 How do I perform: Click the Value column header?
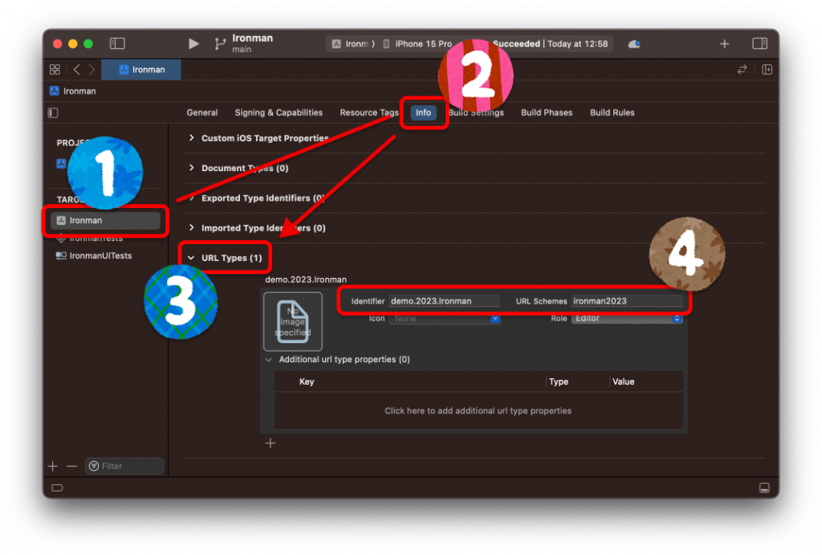(623, 382)
